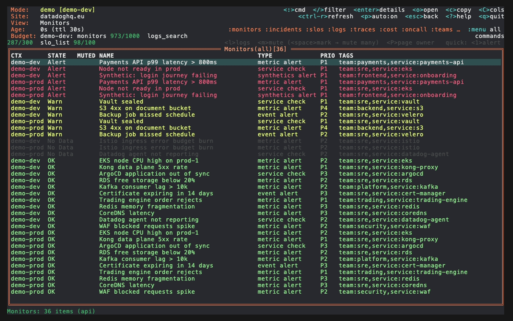Select demo-prod 'Synthetic: login journey failing' row

click(x=256, y=95)
